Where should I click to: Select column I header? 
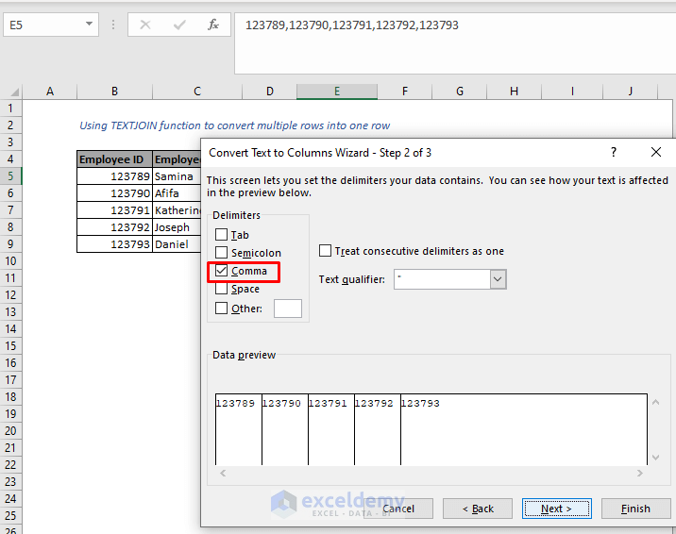tap(572, 92)
